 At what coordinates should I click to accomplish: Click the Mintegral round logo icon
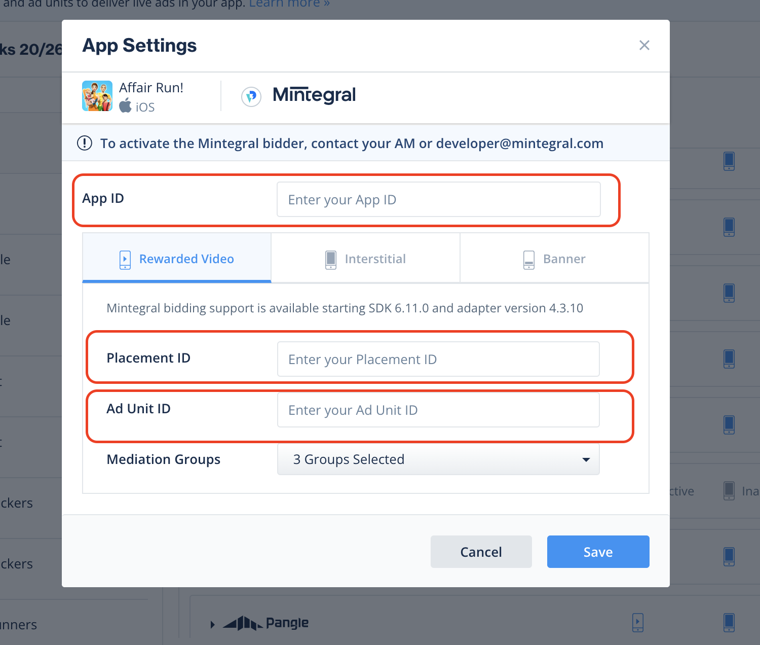[251, 96]
